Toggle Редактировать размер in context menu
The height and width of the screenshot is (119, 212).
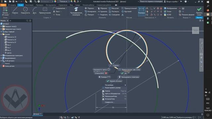click(114, 88)
